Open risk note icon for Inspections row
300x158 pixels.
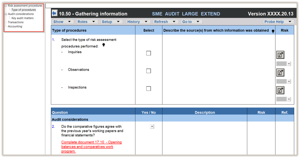[280, 90]
